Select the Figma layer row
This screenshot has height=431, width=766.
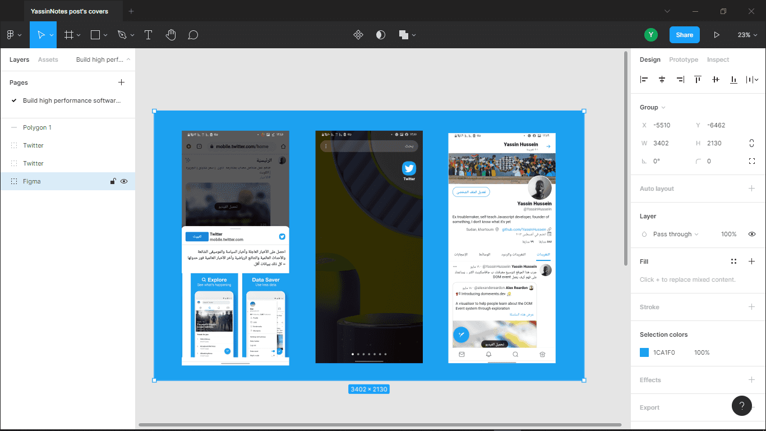(x=67, y=181)
